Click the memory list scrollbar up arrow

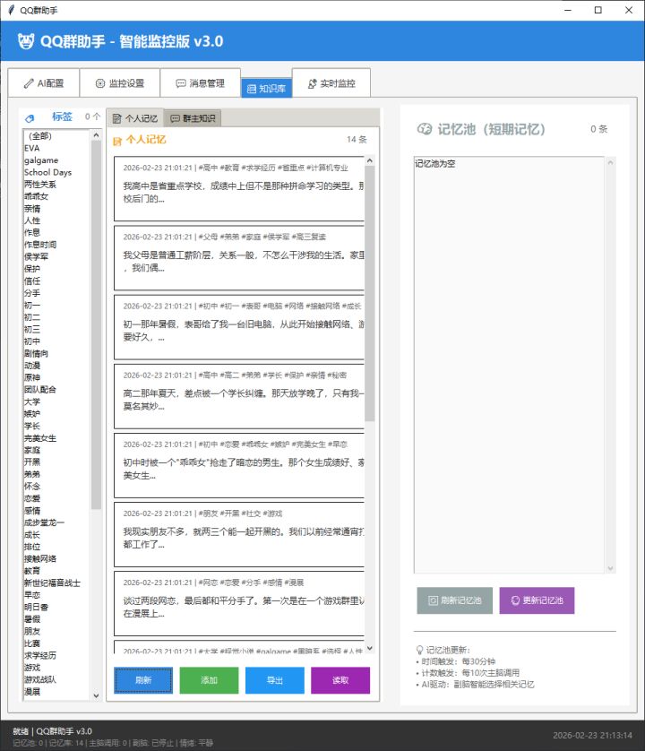[370, 161]
